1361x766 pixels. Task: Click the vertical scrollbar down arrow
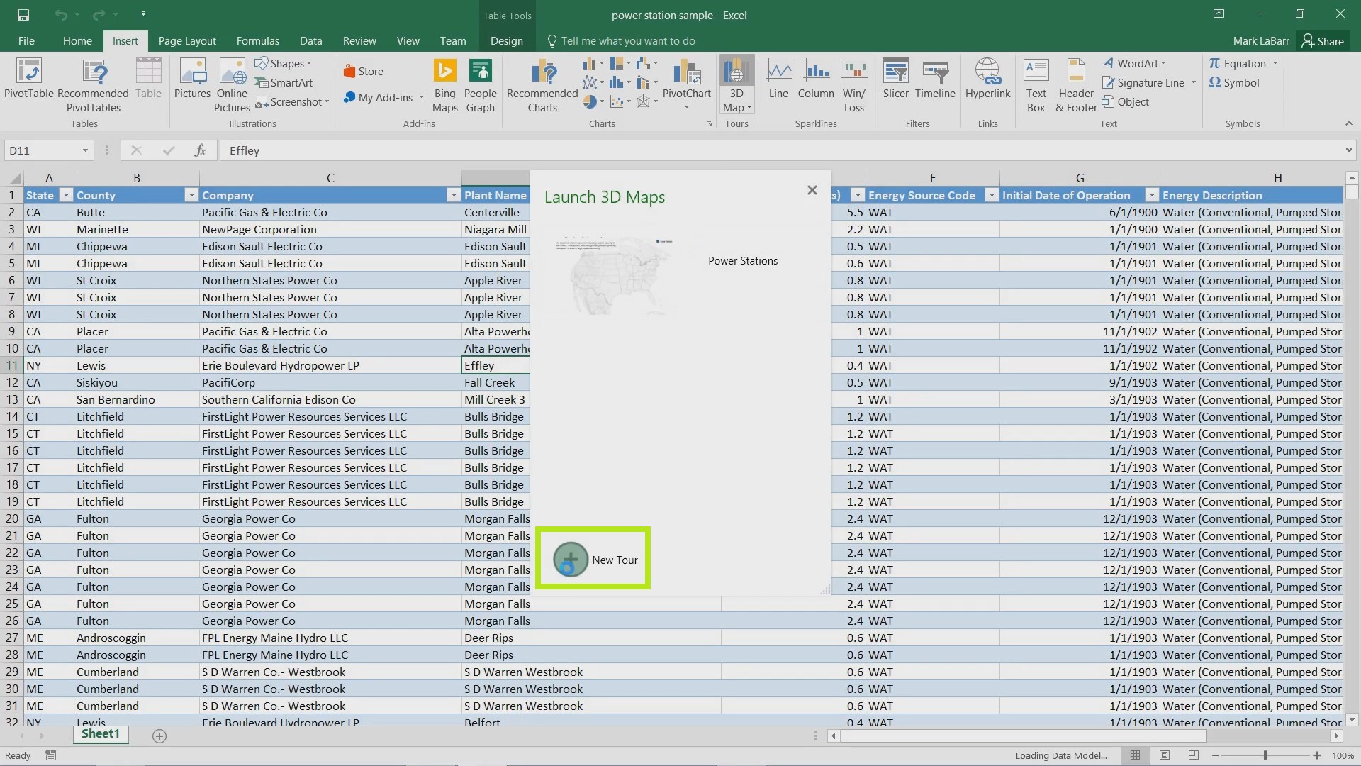1352,719
